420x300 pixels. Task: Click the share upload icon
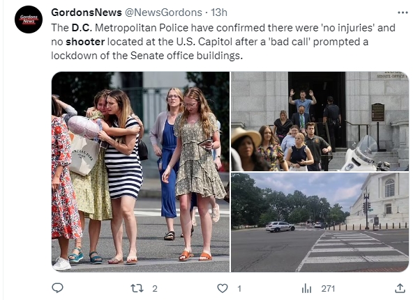point(400,288)
